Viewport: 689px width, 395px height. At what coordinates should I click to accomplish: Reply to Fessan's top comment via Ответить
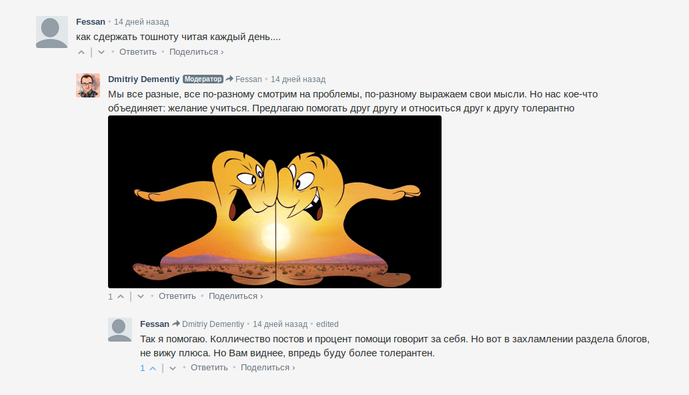[x=138, y=52]
